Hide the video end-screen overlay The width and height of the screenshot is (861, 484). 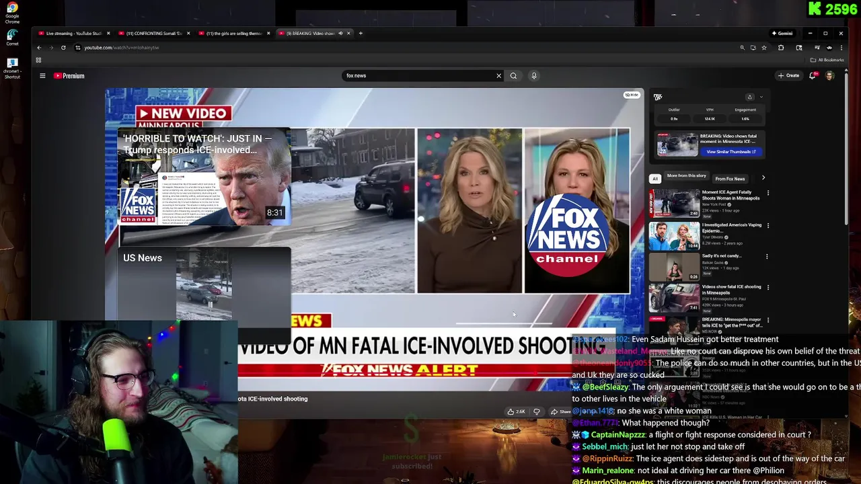pos(632,95)
